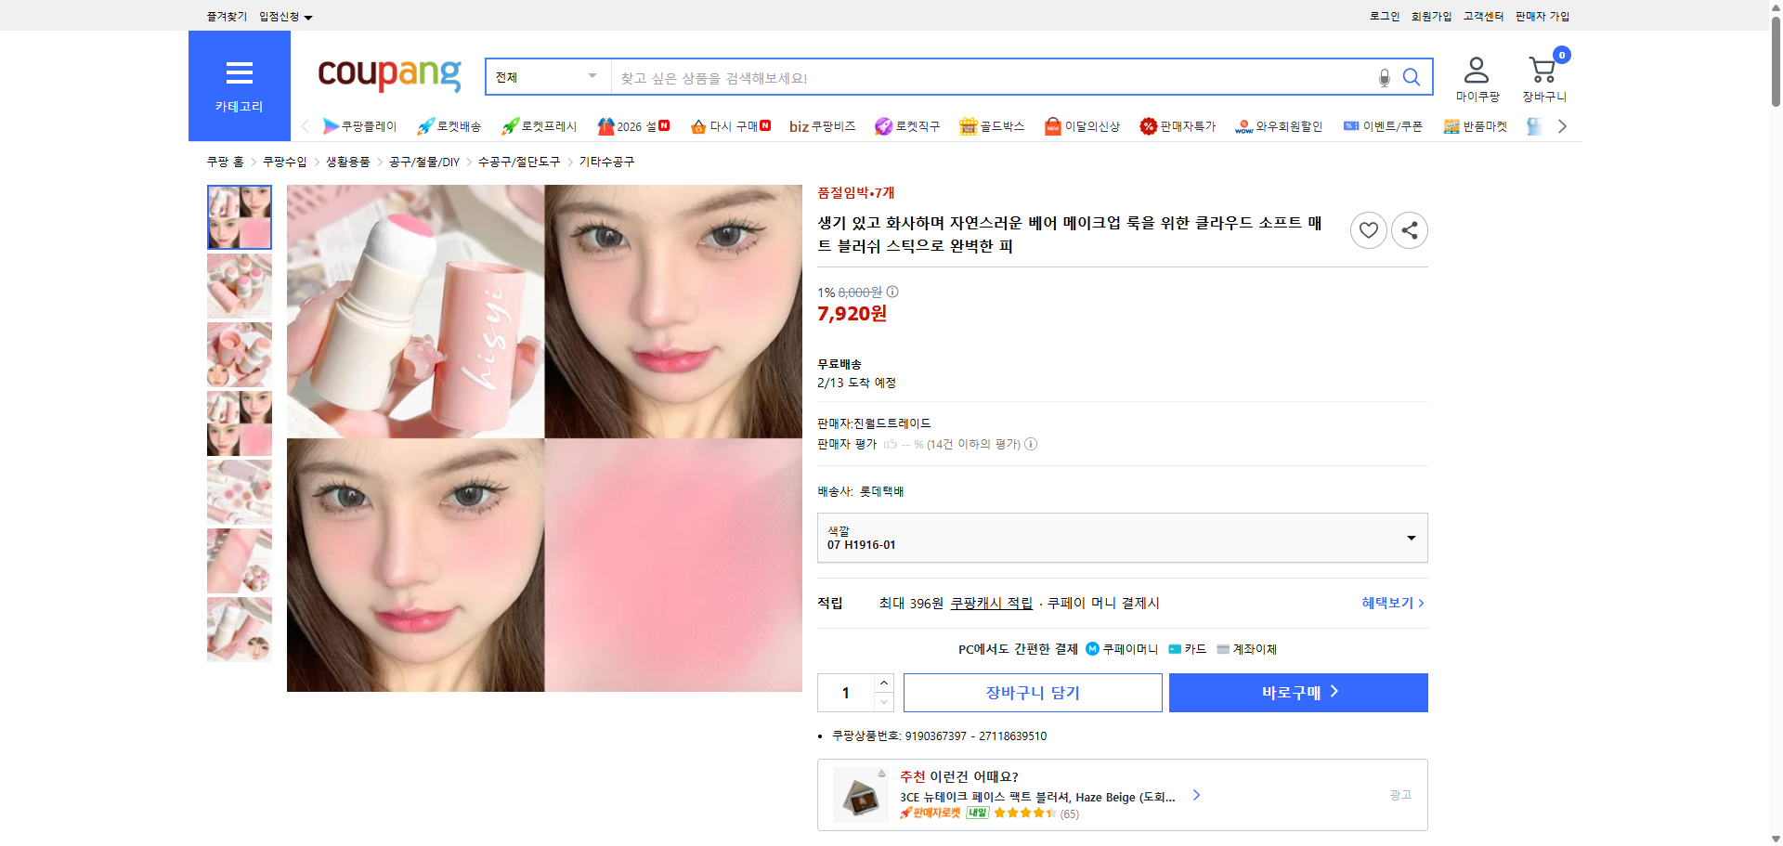Click the 바로구매 purchase button
This screenshot has height=846, width=1783.
(x=1297, y=692)
